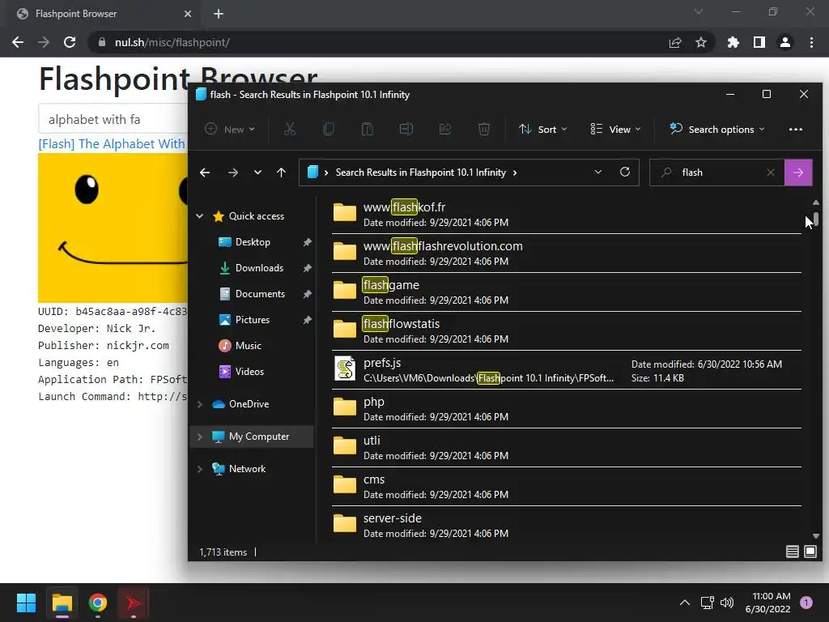Viewport: 829px width, 622px height.
Task: Click the scroll down arrow in results list
Action: [x=816, y=536]
